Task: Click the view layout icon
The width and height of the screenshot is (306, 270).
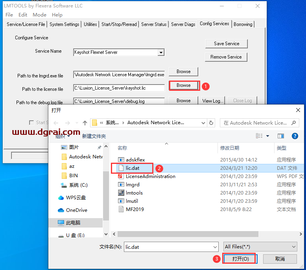Action: pos(259,136)
